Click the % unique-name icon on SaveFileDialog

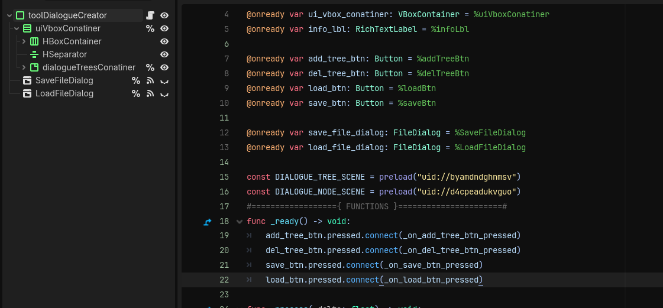(135, 80)
